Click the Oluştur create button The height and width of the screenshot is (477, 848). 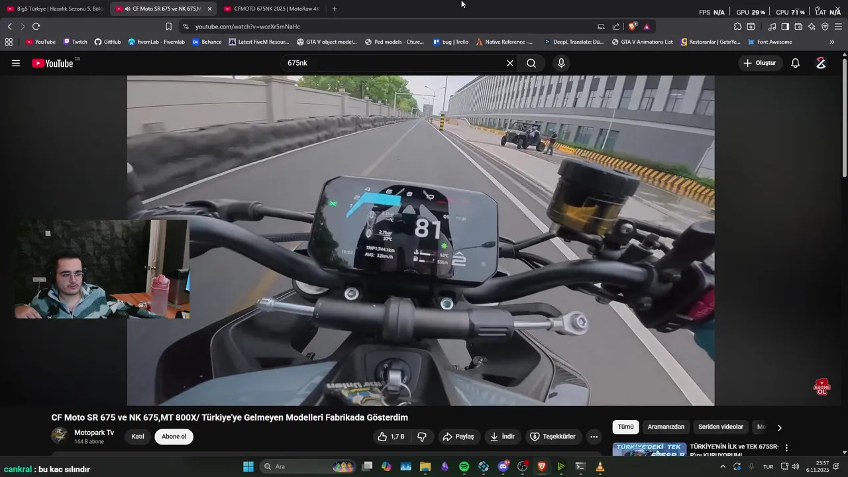click(760, 64)
